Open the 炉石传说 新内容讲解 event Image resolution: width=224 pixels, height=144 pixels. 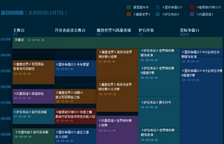click(x=34, y=116)
